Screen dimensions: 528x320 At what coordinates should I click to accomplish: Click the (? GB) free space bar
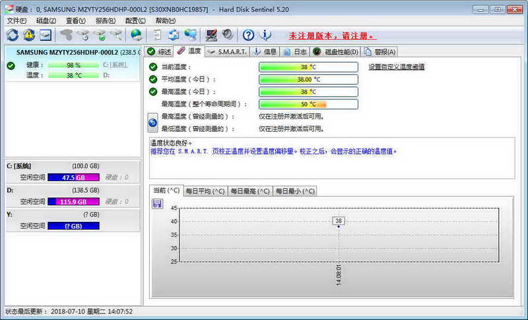click(73, 226)
